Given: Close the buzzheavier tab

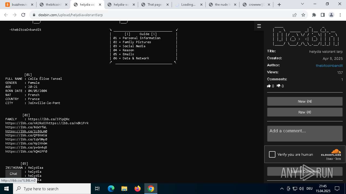Looking at the screenshot, I should coord(32,5).
